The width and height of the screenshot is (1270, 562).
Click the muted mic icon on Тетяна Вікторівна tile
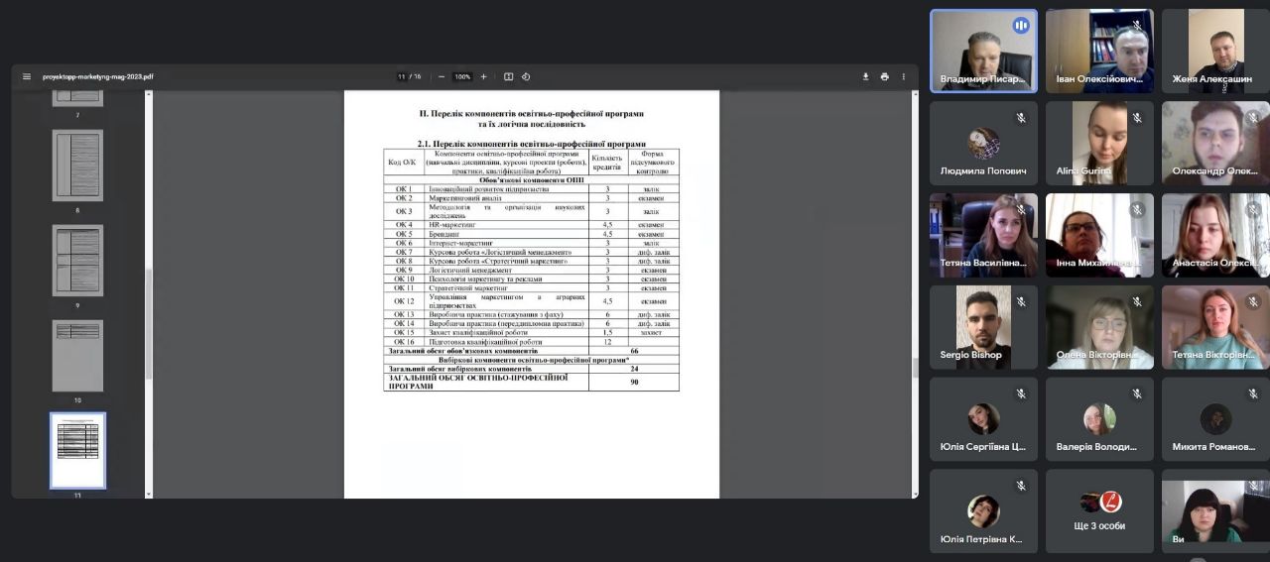pyautogui.click(x=1253, y=302)
